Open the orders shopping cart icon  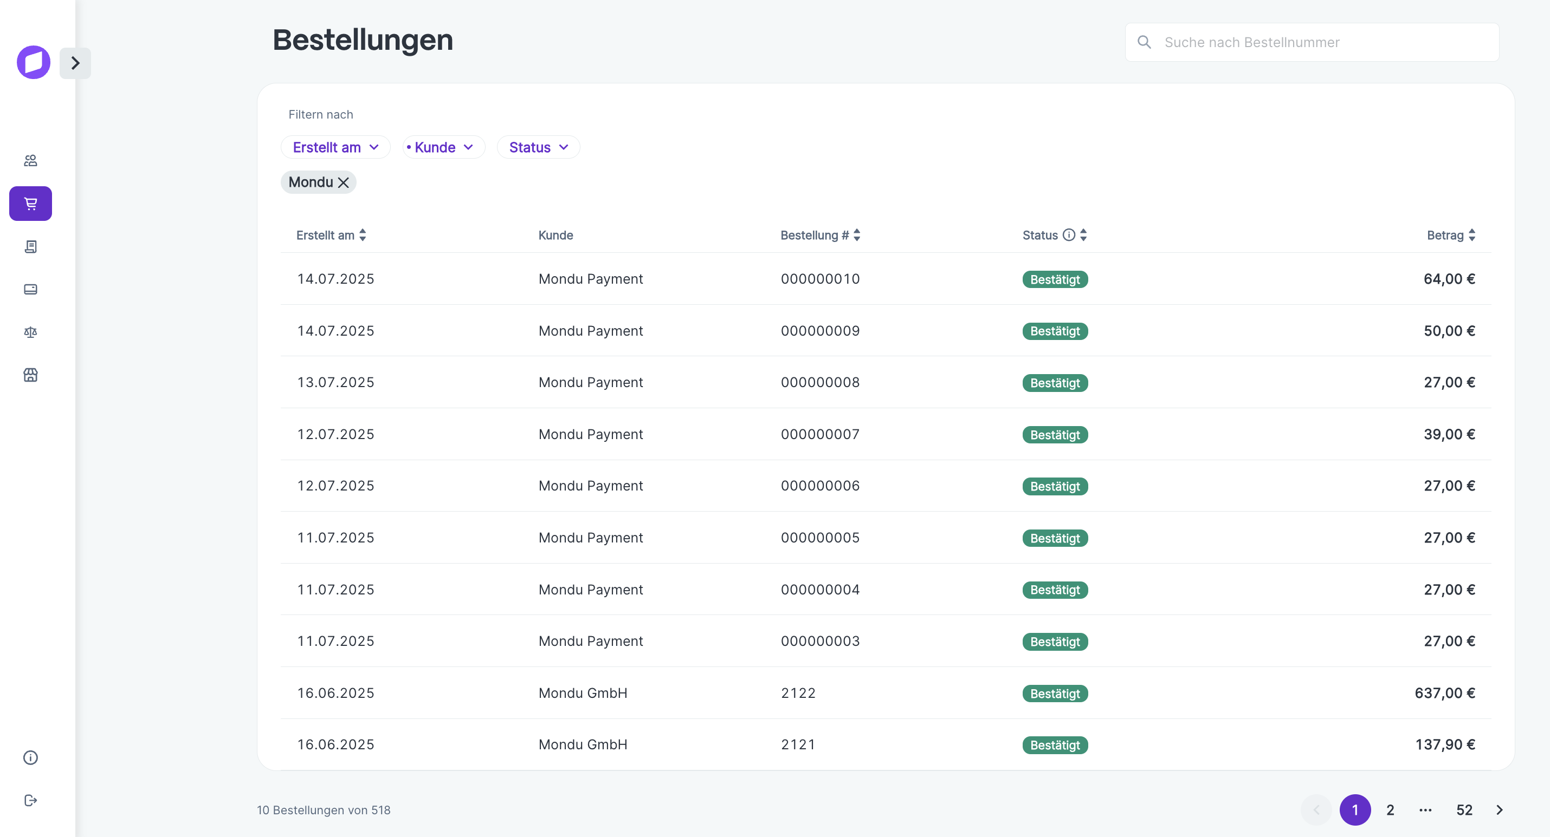[31, 203]
